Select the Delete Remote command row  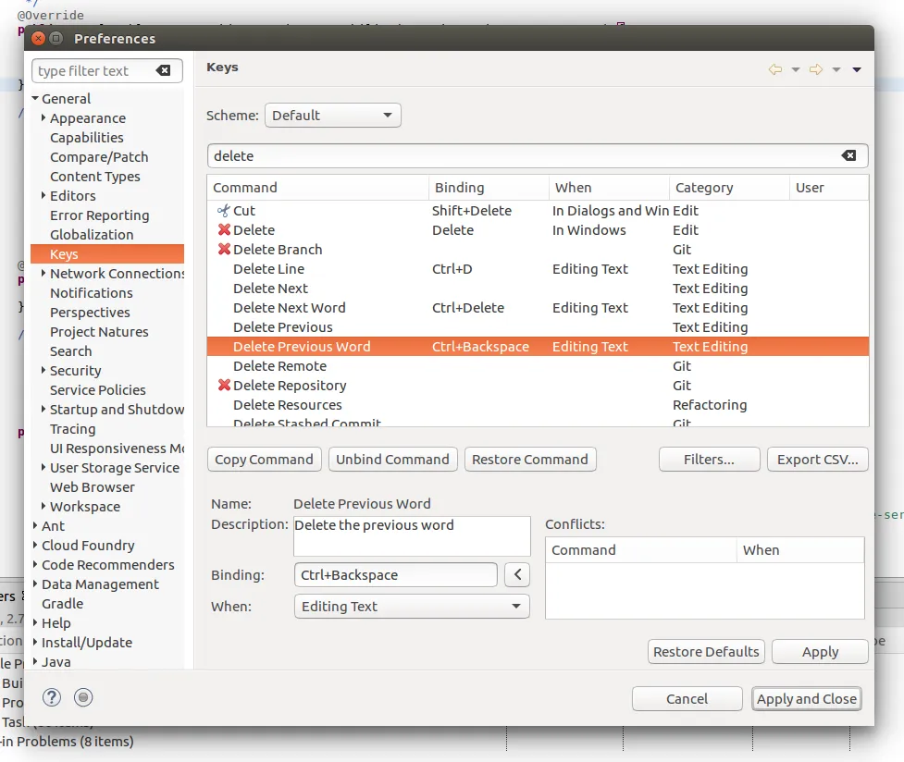tap(538, 366)
